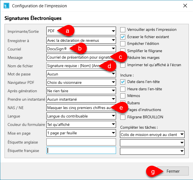Screen dimensions: 193x180
Task: Close the Configuration de l'impression dialog
Action: click(x=185, y=6)
